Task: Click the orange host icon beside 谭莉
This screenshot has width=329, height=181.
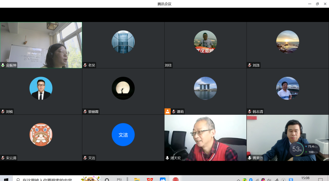Action: 168,111
